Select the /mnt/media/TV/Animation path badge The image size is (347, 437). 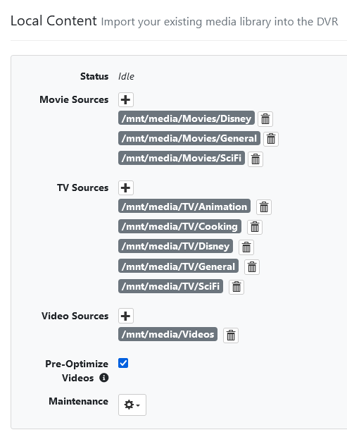[184, 207]
